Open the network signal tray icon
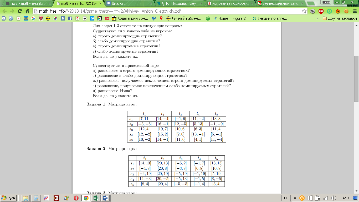The height and width of the screenshot is (202, 359). coord(326,198)
